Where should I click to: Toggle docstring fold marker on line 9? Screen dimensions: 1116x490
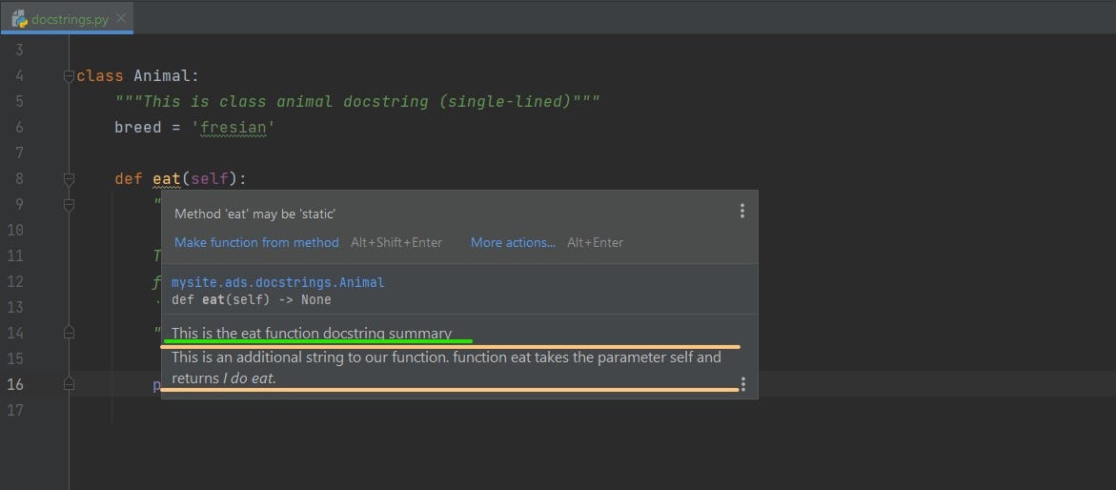[x=69, y=204]
